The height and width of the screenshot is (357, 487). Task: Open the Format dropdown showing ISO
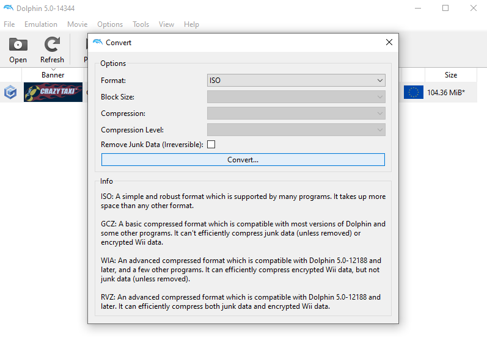[296, 81]
